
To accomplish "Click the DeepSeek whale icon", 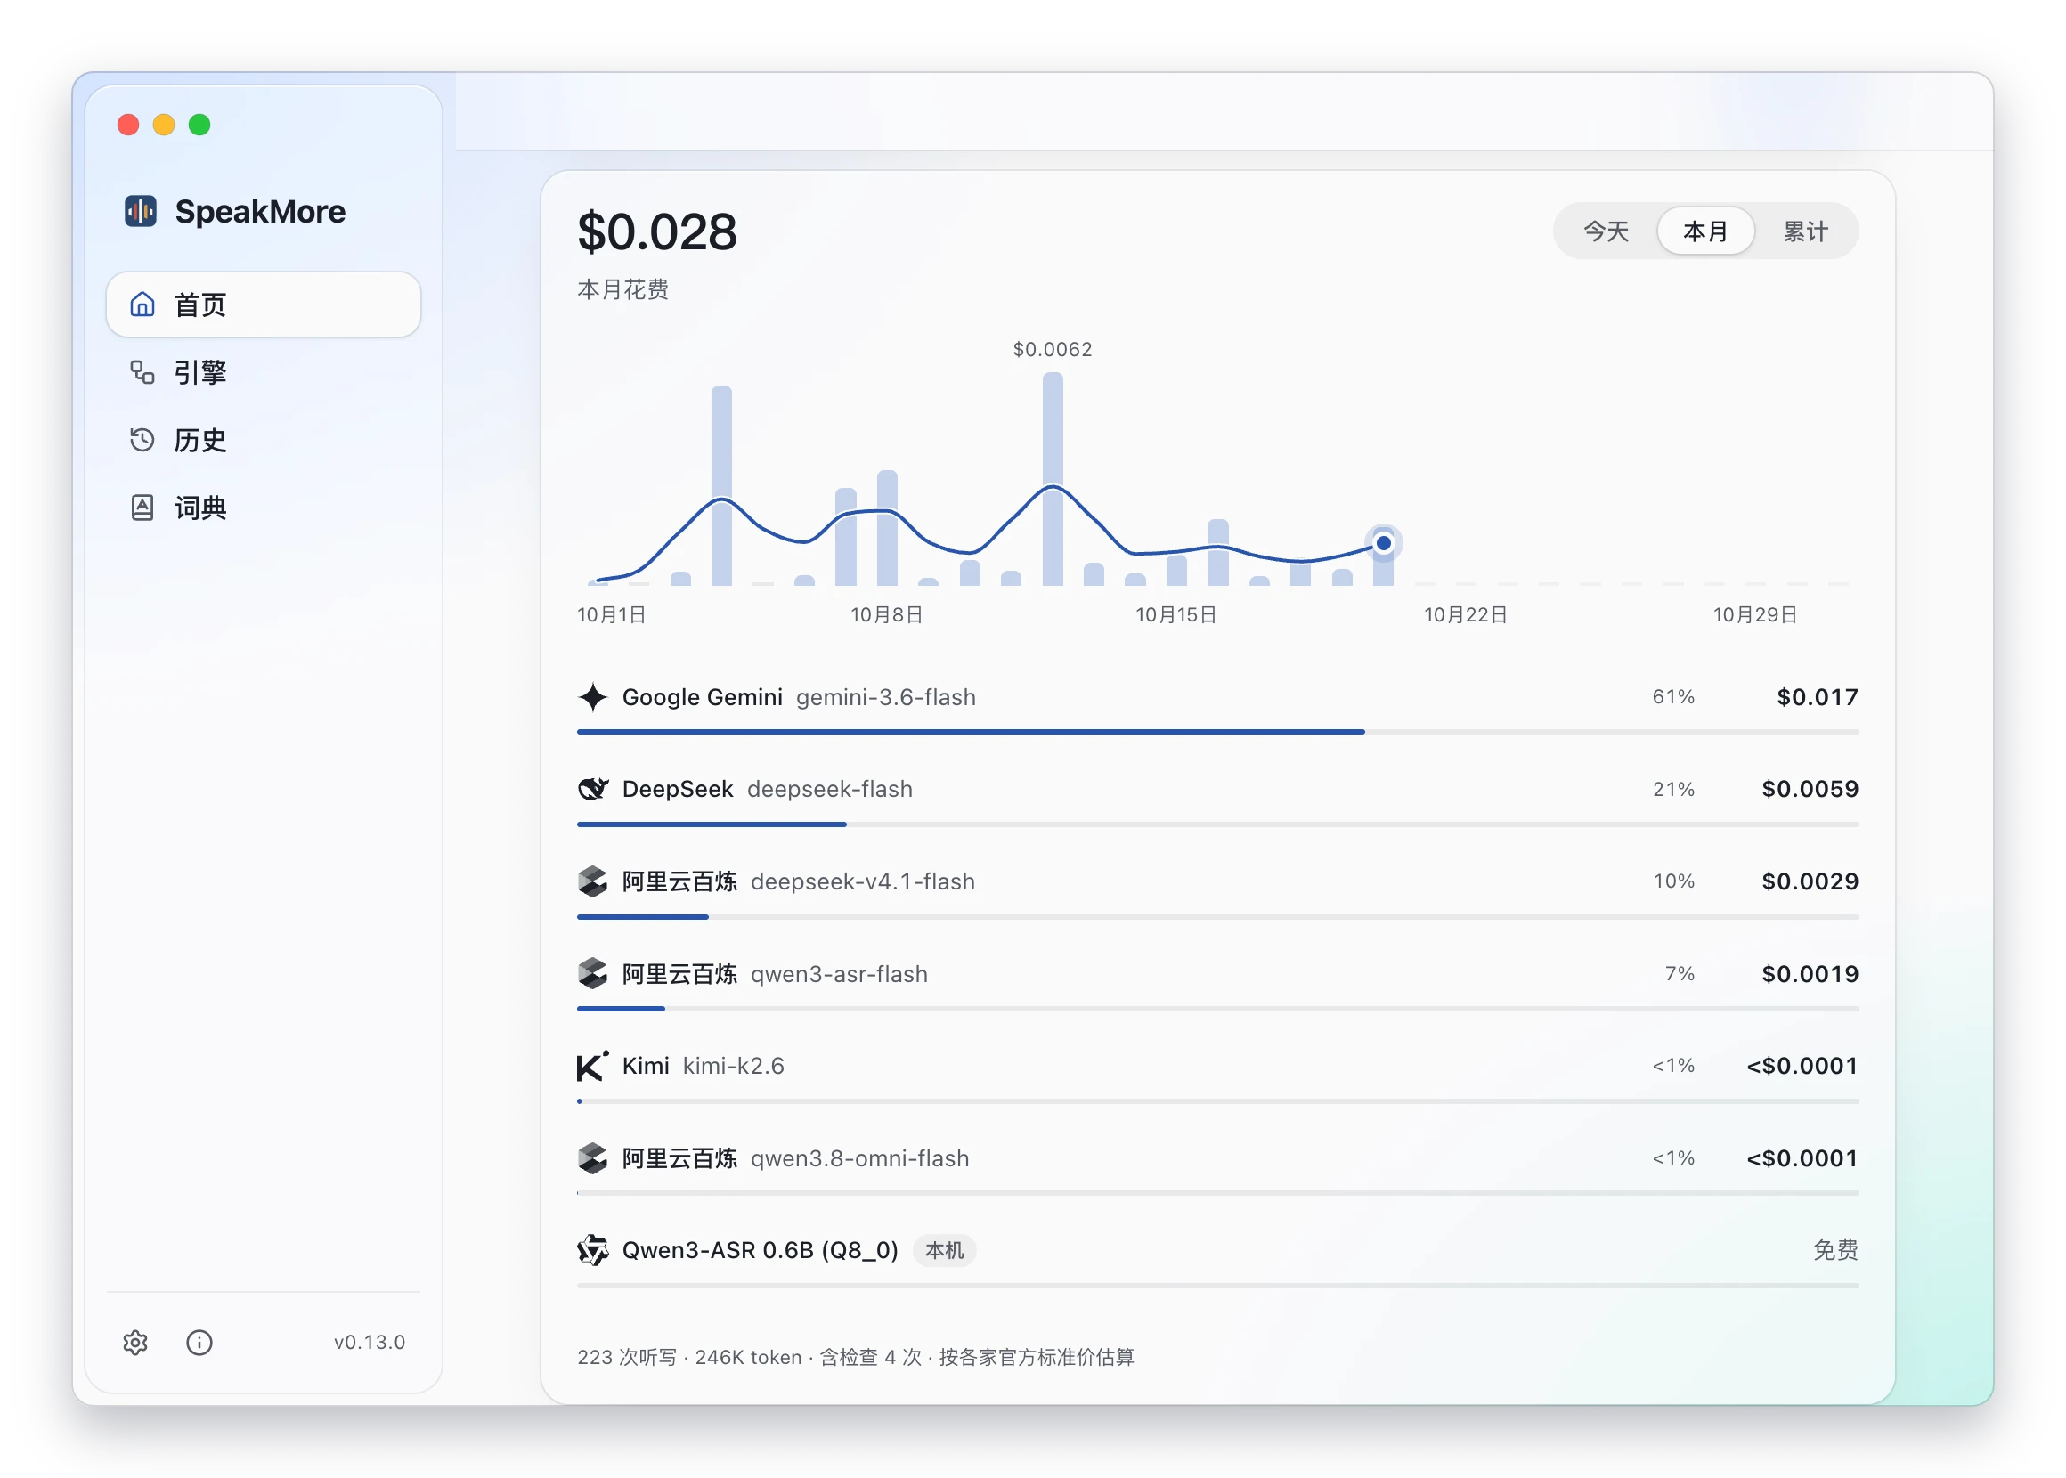I will coord(592,788).
